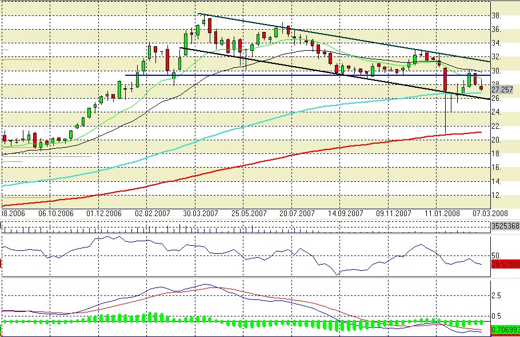Click the 0.5 level label on MACD panel
The height and width of the screenshot is (337, 520).
point(497,316)
